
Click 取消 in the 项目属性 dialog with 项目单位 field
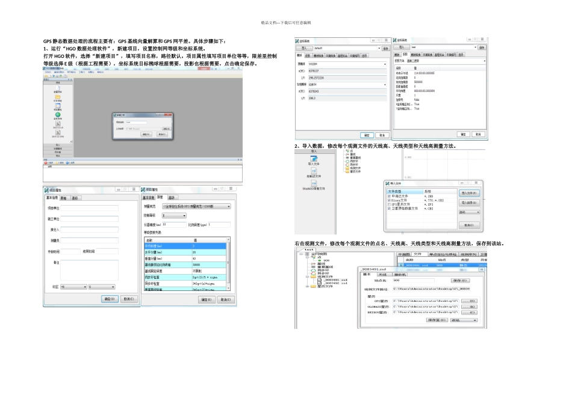point(129,299)
